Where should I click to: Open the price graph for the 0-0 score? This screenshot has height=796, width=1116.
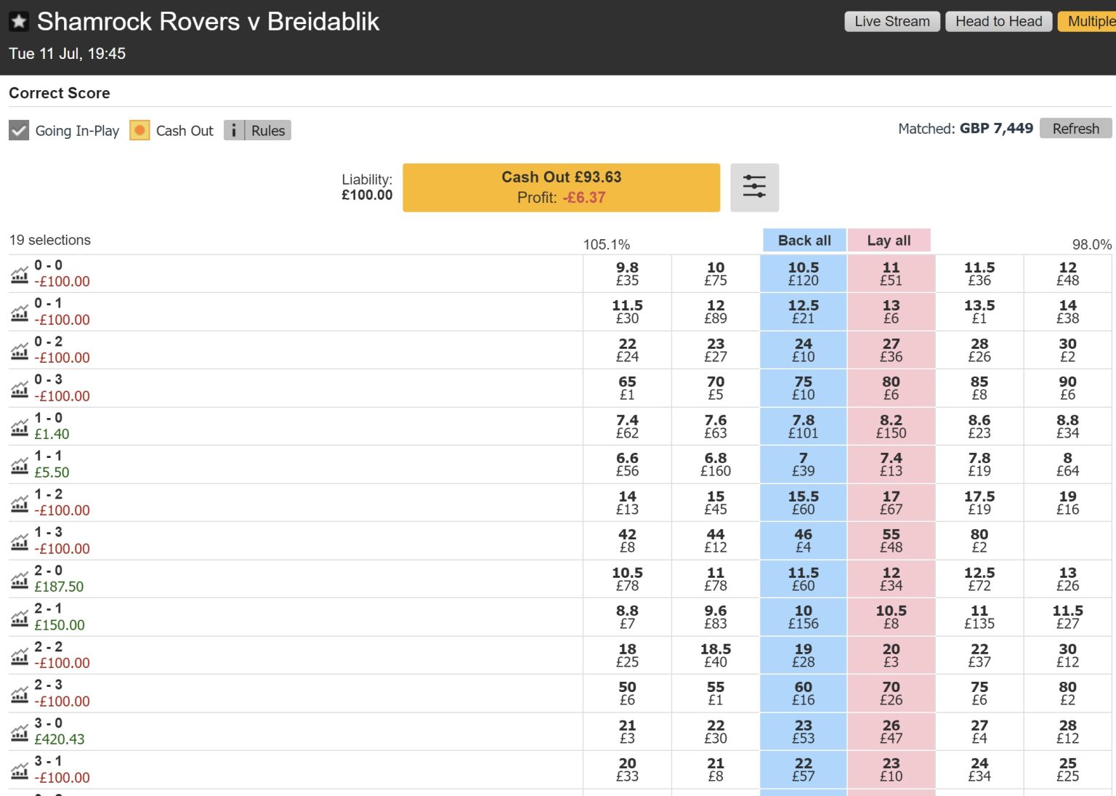(19, 274)
